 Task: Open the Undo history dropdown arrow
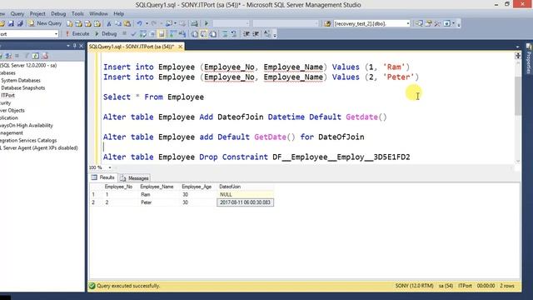tap(147, 23)
